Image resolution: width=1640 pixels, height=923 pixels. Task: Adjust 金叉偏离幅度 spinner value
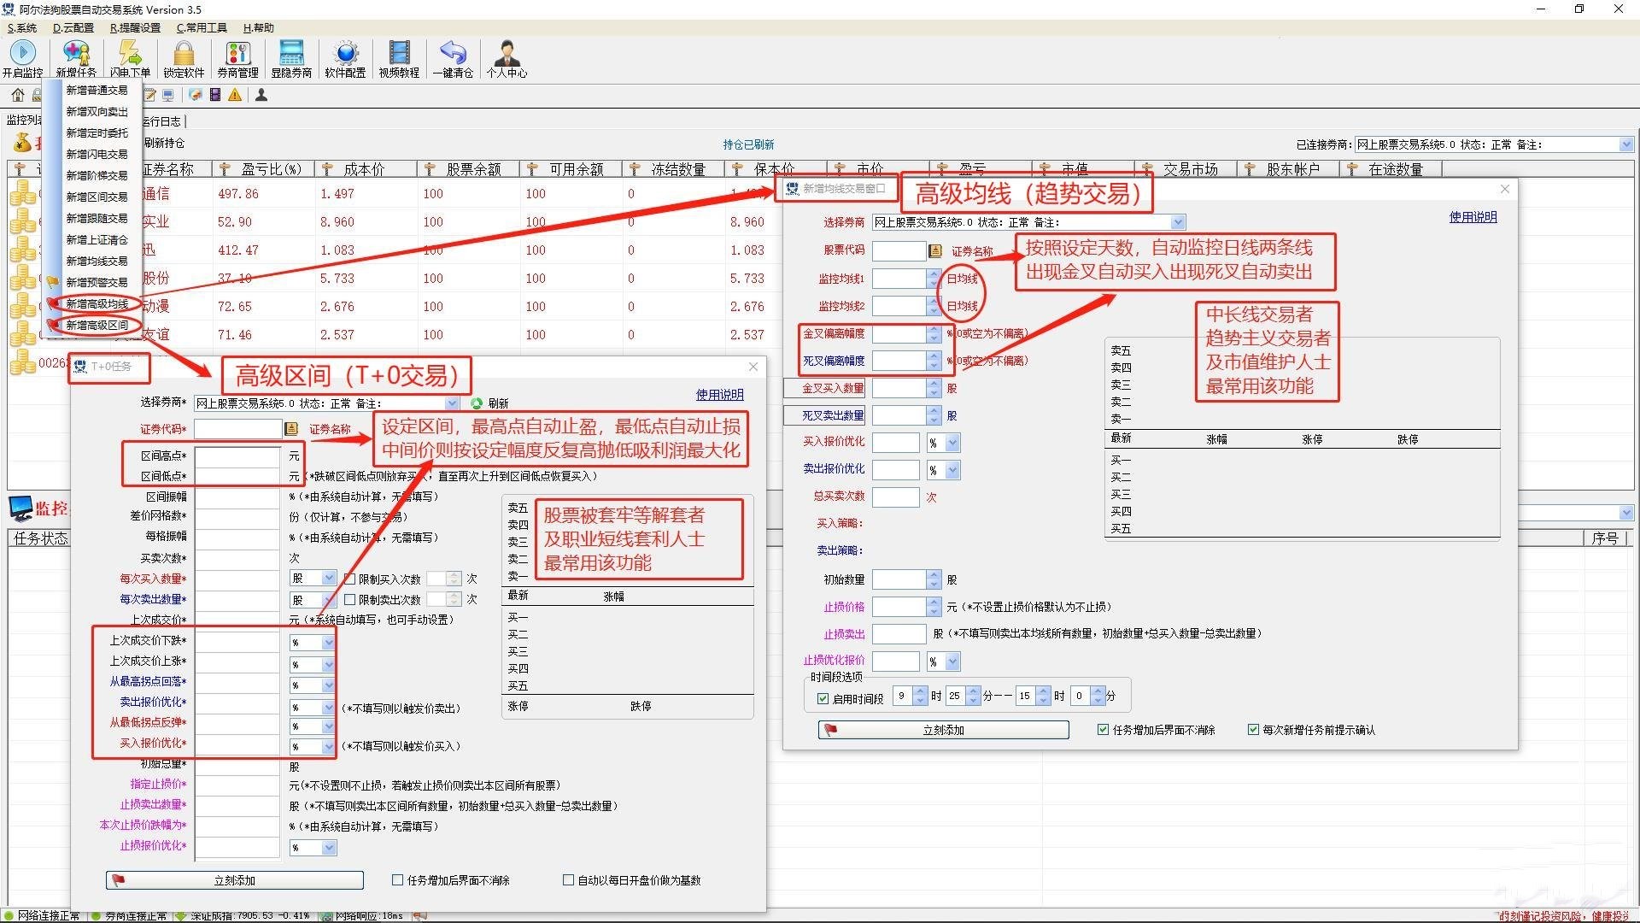click(934, 333)
